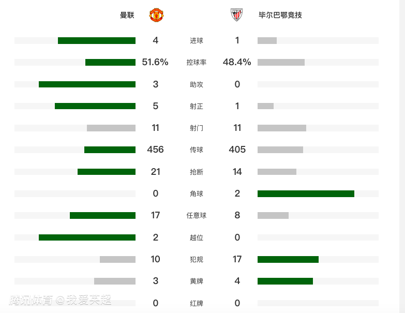Click the 48.4% possession value
Viewport: 405px width, 313px height.
pyautogui.click(x=237, y=63)
